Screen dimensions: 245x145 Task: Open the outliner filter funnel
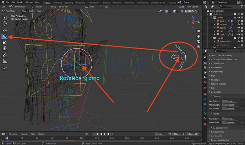241,6
